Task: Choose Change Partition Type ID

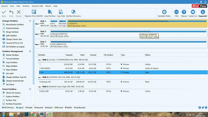Action: (16, 77)
